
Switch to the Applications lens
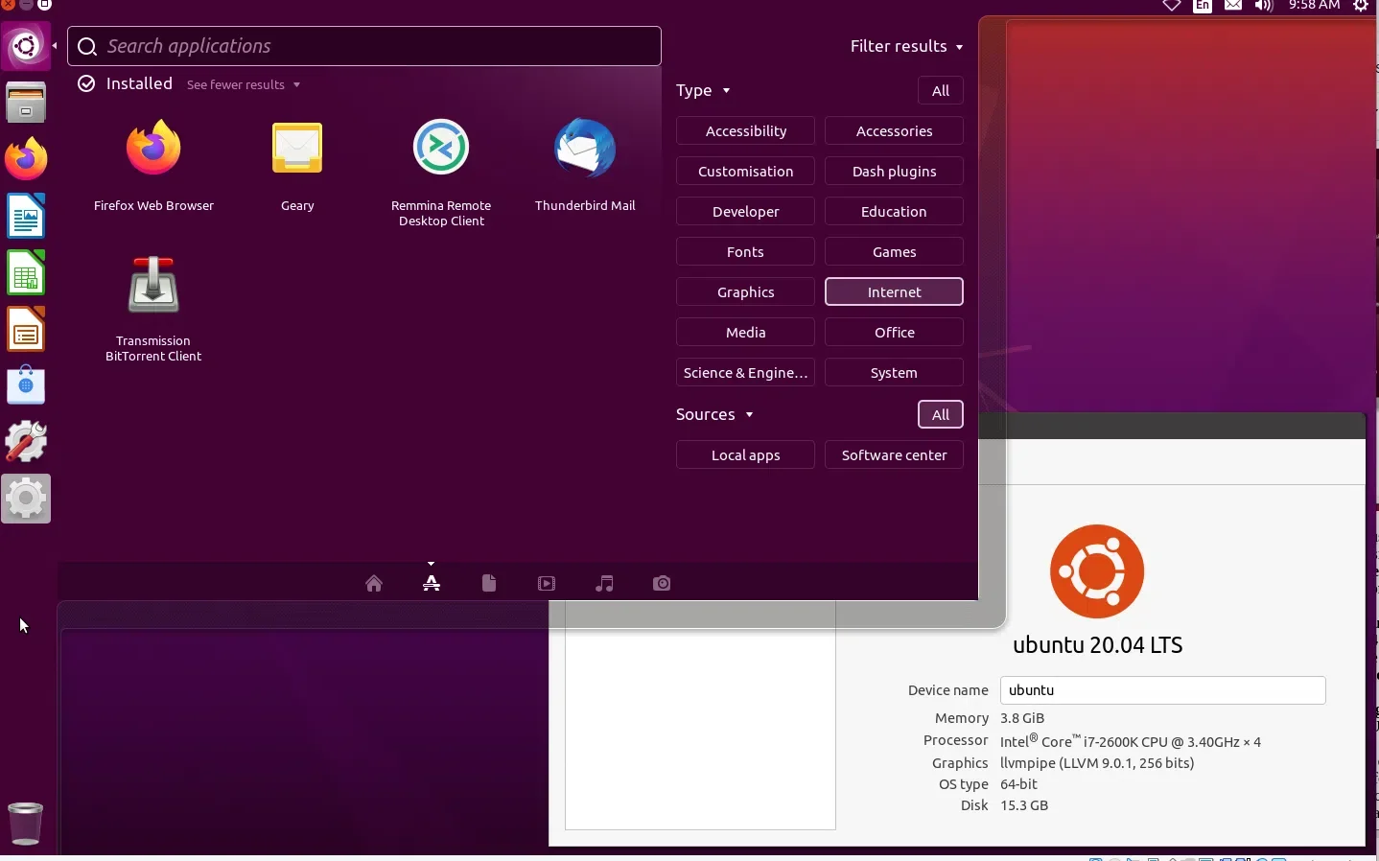tap(432, 583)
